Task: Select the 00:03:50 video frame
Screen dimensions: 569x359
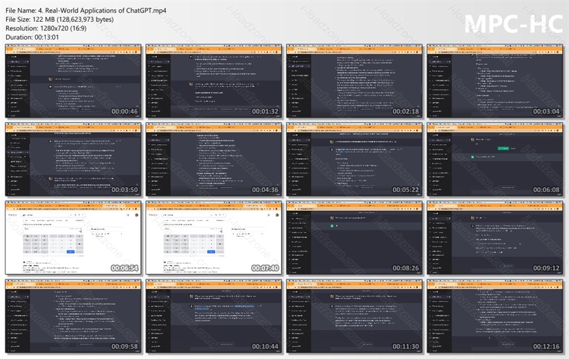Action: [73, 159]
